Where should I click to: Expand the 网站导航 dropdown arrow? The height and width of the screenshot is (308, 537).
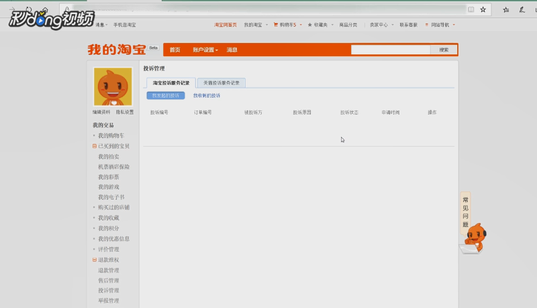(x=454, y=25)
